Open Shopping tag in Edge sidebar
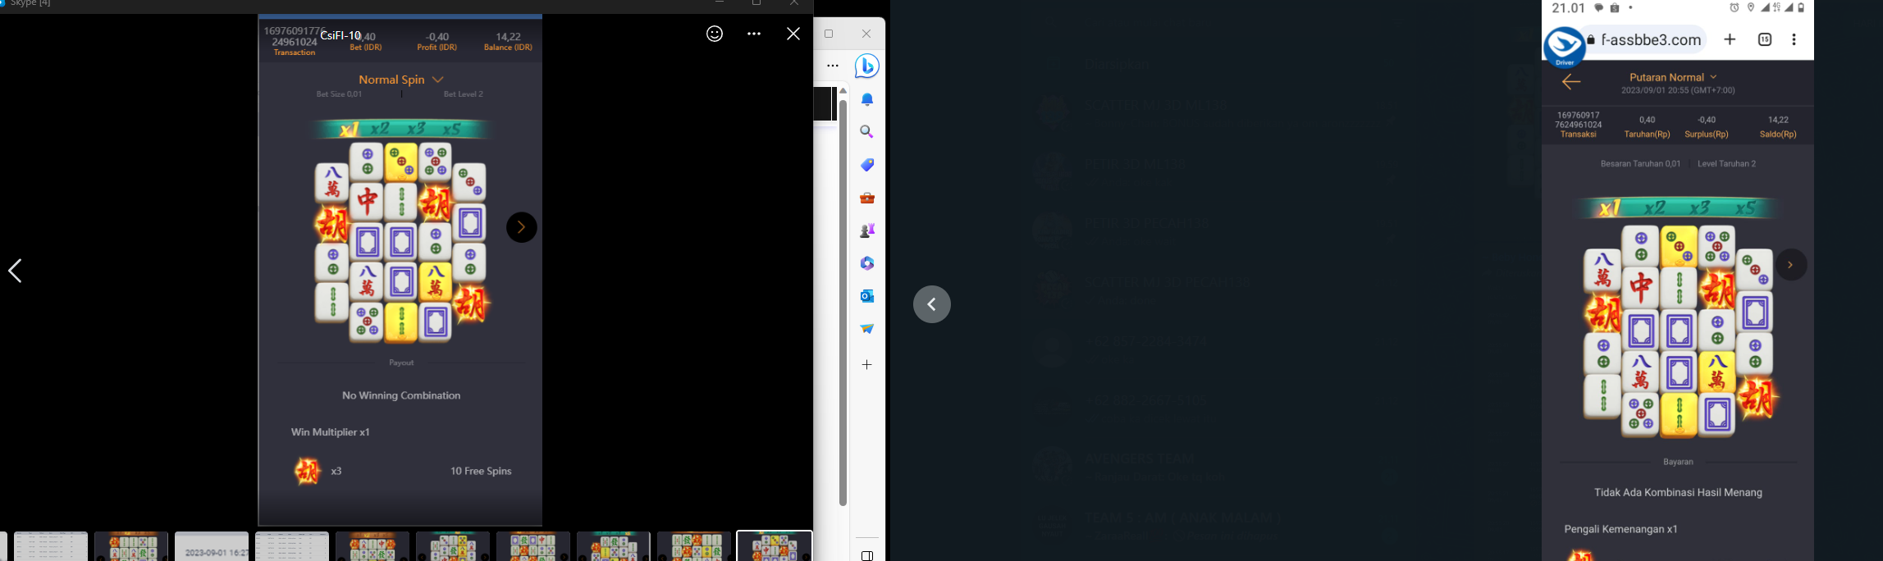This screenshot has height=561, width=1883. click(867, 165)
